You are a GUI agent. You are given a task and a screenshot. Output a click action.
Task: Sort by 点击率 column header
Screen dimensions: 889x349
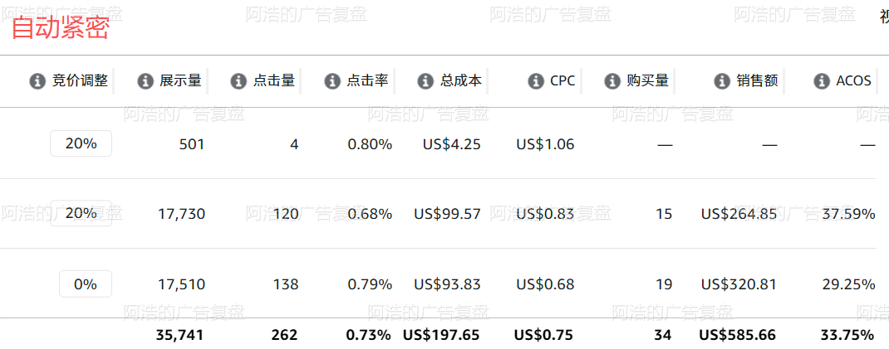coord(367,81)
